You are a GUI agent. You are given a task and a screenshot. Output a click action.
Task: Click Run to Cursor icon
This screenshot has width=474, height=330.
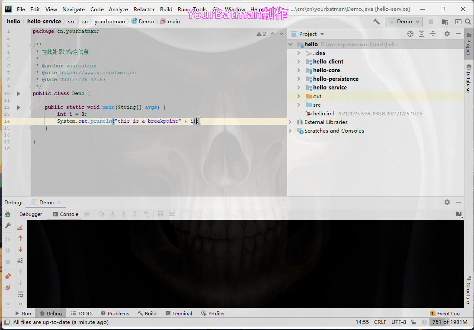click(x=146, y=214)
